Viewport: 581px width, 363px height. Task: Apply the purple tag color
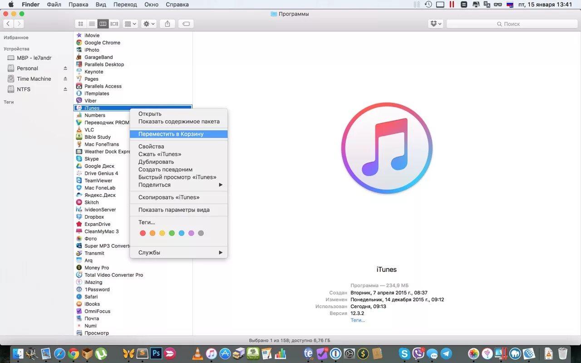(x=191, y=233)
